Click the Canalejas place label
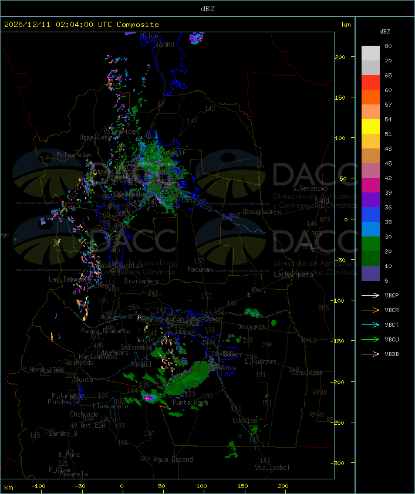 pos(307,373)
